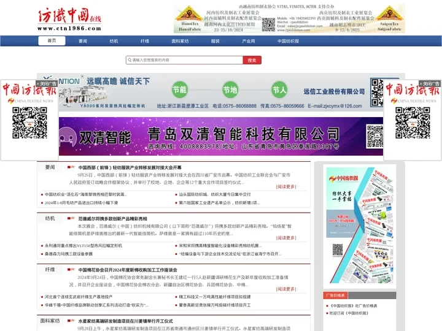Click the QR code on the purple 双清智能 banner
Screen dimensions: 442x331
[374, 137]
